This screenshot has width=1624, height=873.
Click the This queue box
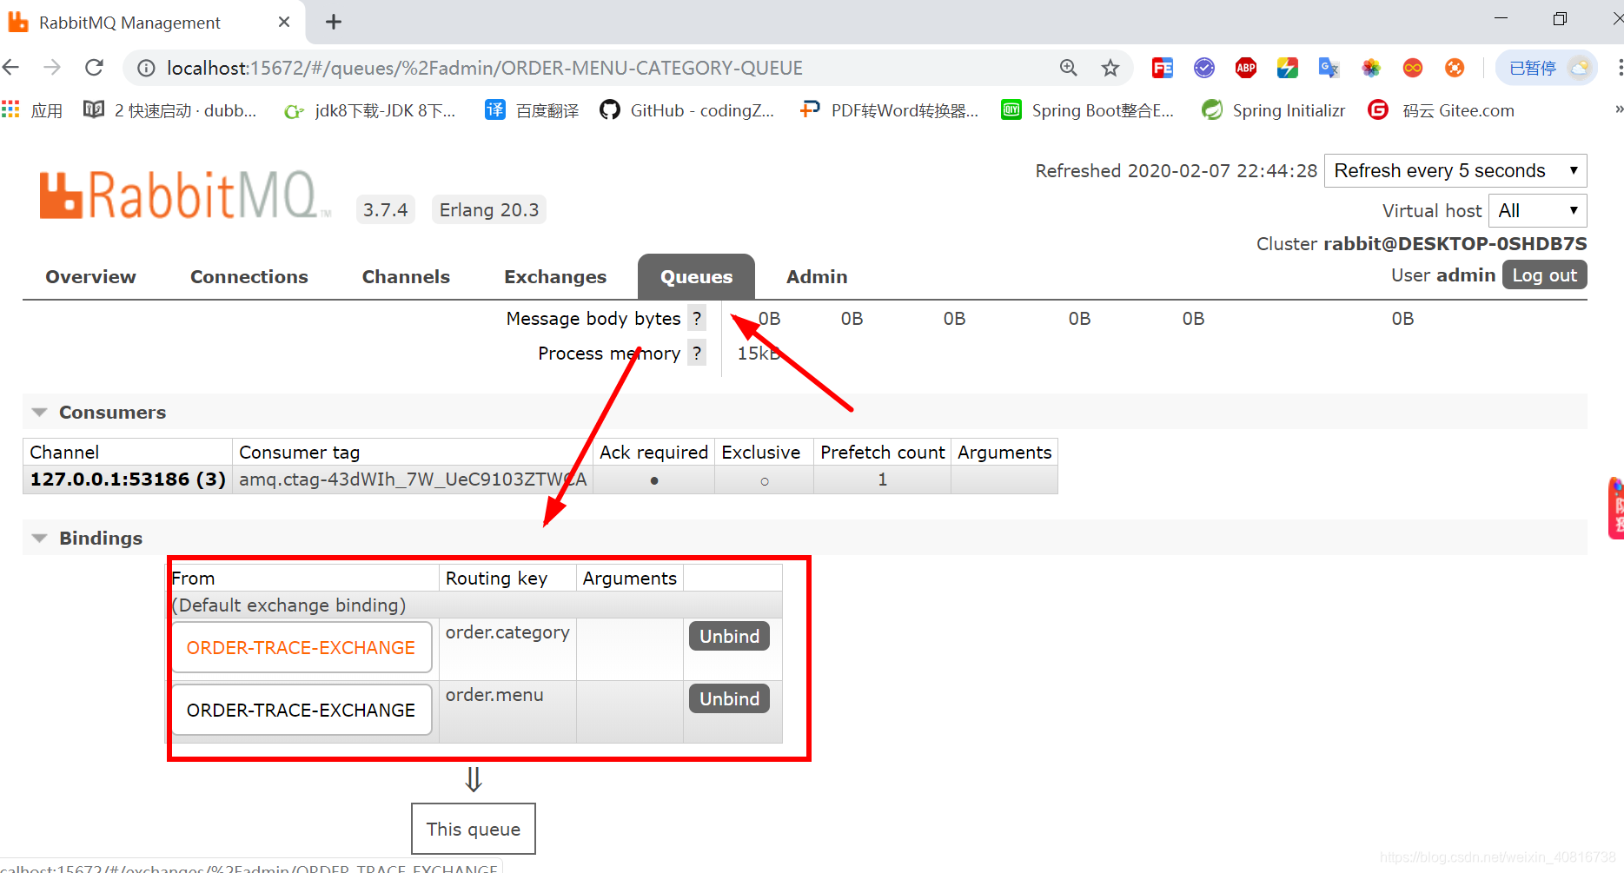[x=474, y=829]
